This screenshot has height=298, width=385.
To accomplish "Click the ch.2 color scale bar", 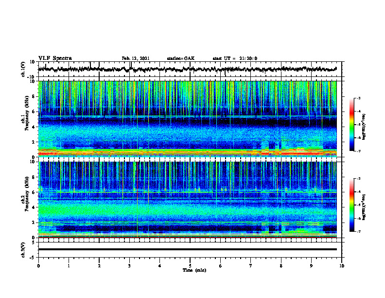I will tap(351, 205).
